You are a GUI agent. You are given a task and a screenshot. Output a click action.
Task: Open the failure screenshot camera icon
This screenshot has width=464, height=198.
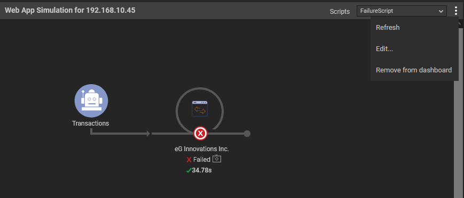217,159
